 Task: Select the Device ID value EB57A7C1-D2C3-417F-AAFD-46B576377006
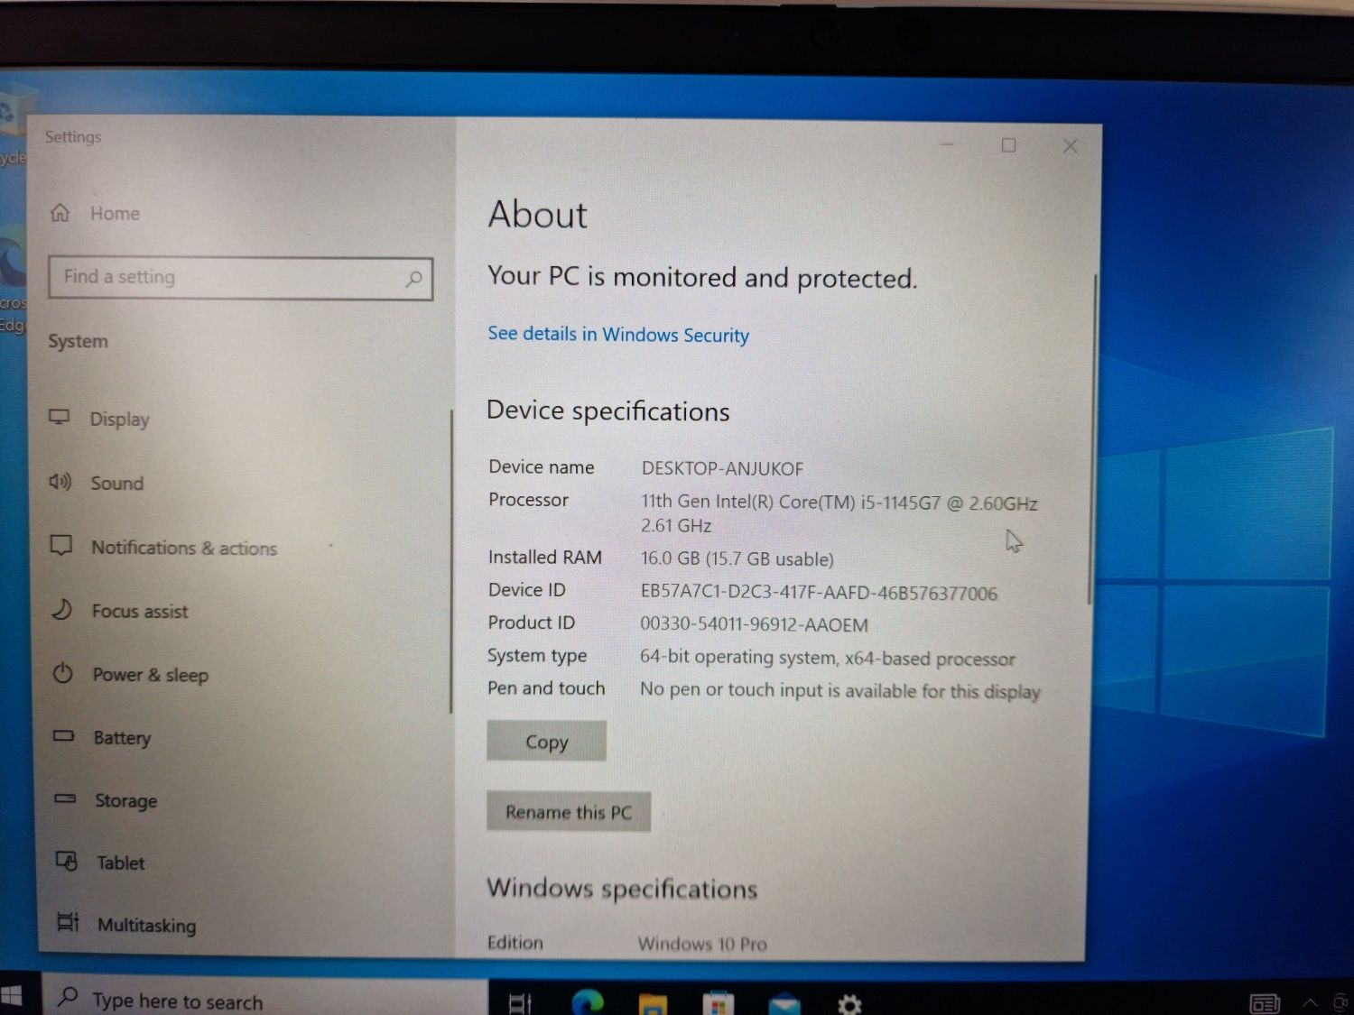(819, 593)
